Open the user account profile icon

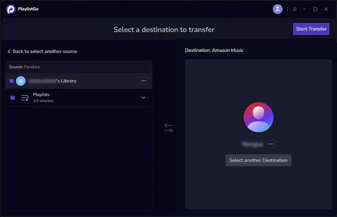click(x=277, y=9)
